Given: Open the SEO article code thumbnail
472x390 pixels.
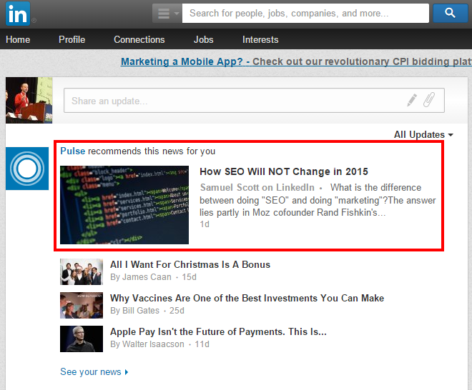Looking at the screenshot, I should (x=124, y=205).
